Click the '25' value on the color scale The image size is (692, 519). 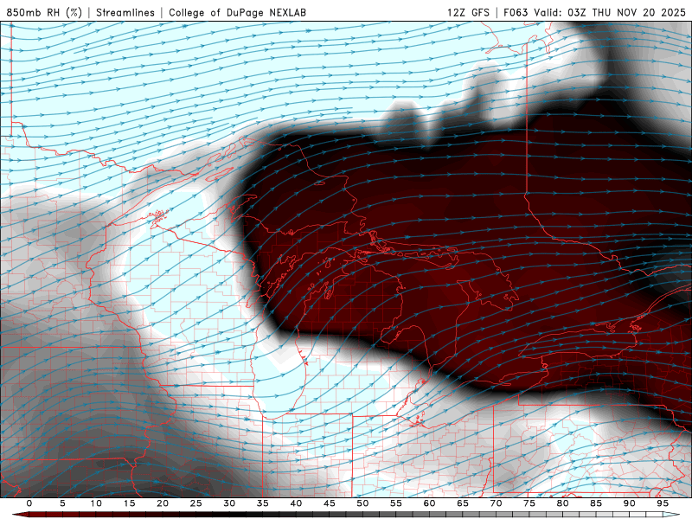point(196,503)
